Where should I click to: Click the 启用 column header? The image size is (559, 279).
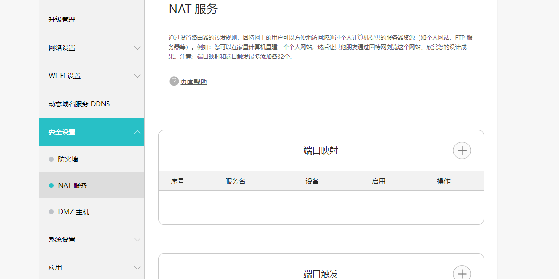tap(378, 181)
